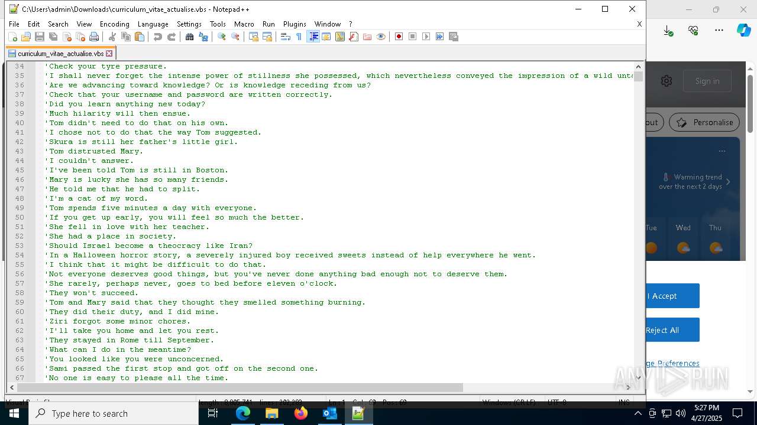757x425 pixels.
Task: Open the Windows Start menu
Action: coord(14,413)
